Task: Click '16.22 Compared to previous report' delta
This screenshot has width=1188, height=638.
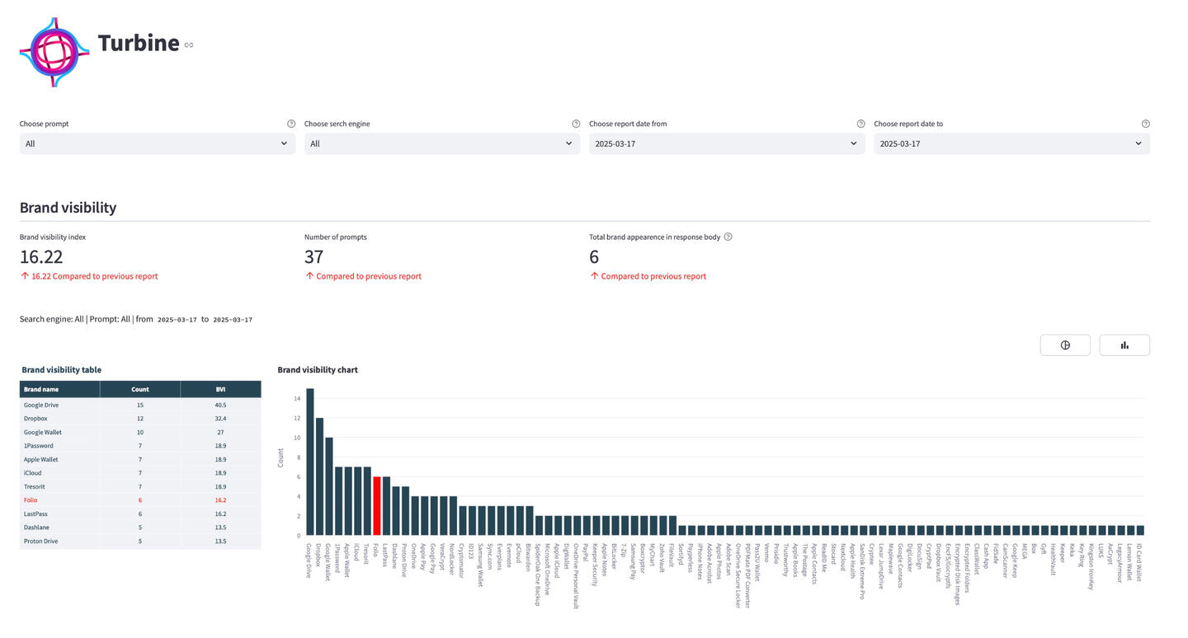Action: click(x=89, y=276)
